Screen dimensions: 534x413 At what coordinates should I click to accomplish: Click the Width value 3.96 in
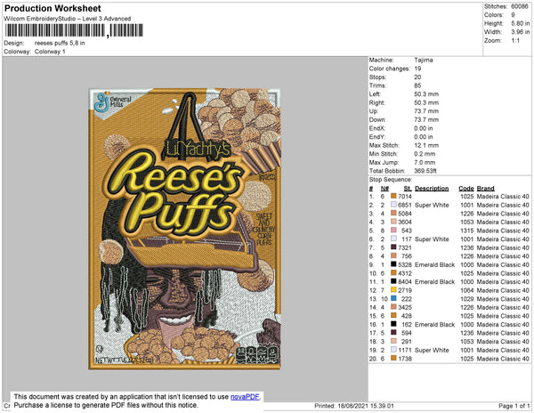[520, 32]
